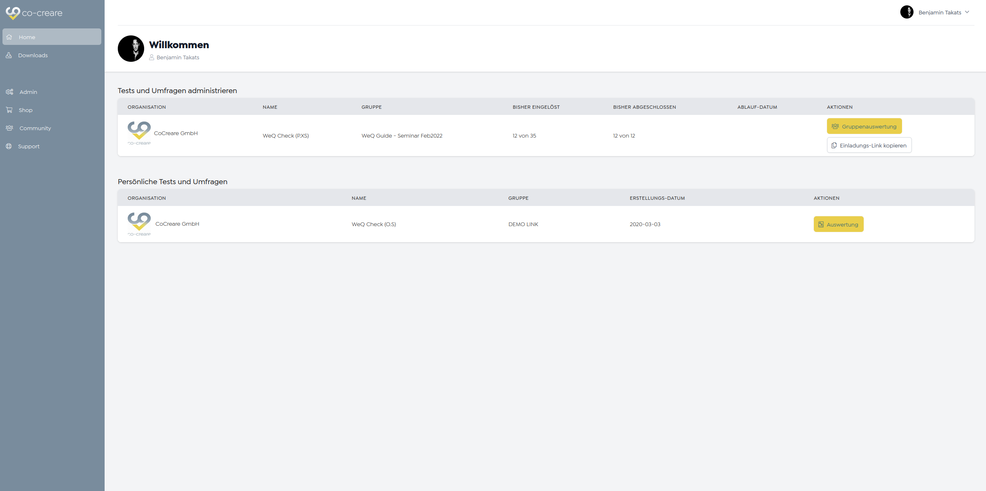Click Einladungs-Link kopieren button
Screen dimensions: 986x491
pos(869,145)
